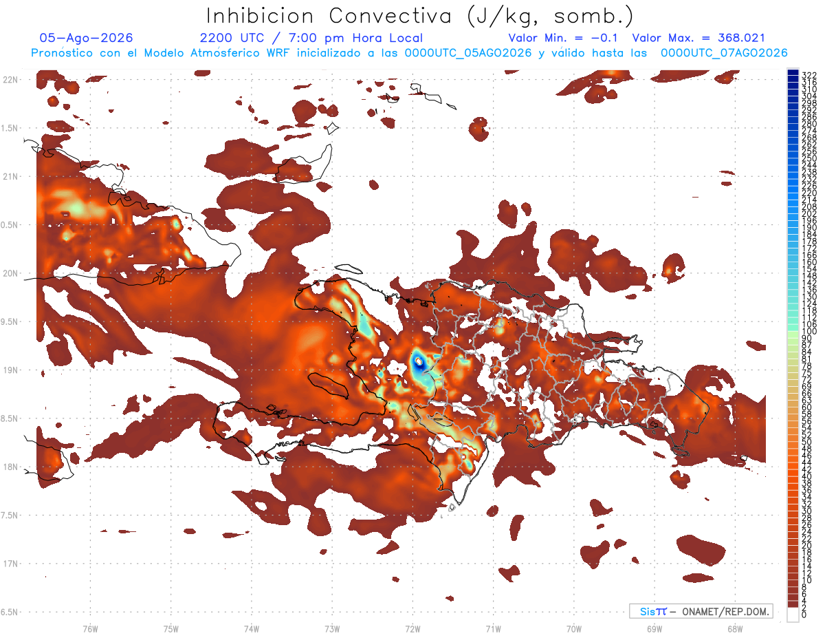
Task: Click the 17N latitude axis label
Action: [10, 564]
